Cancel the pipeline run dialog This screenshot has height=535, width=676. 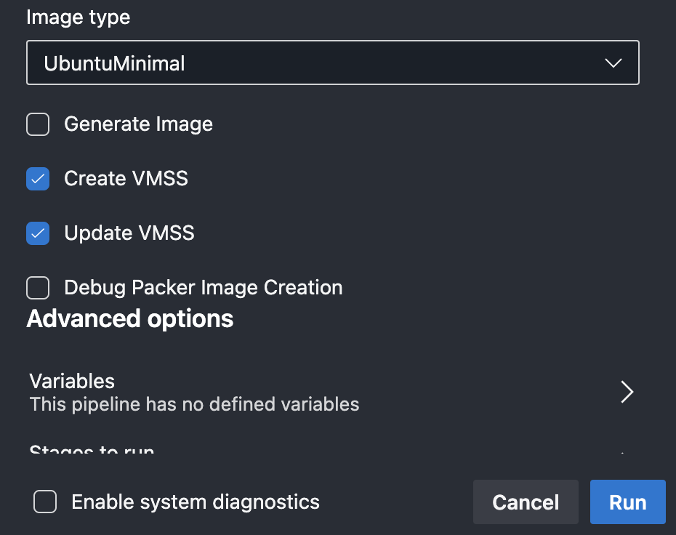pyautogui.click(x=526, y=502)
